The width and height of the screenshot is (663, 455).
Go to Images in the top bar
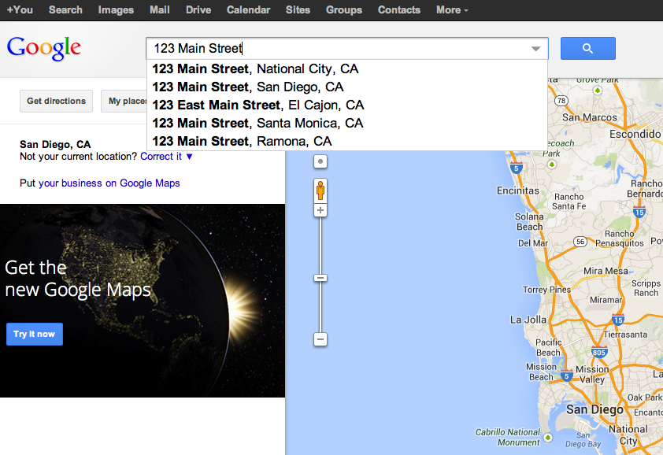coord(116,9)
